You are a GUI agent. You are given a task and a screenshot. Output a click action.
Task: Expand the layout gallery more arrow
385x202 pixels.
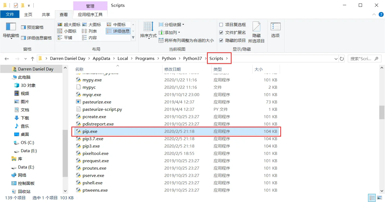click(133, 38)
